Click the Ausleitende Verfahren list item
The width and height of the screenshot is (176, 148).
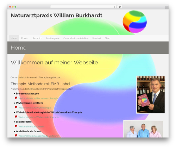29,131
